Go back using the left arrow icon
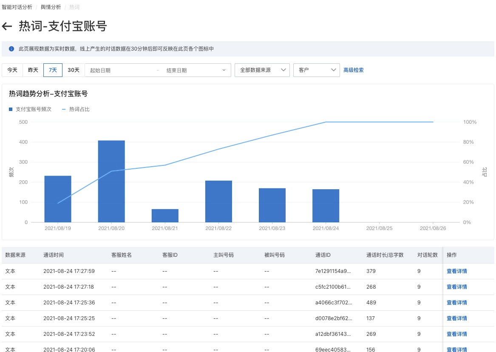The image size is (496, 352). point(7,26)
